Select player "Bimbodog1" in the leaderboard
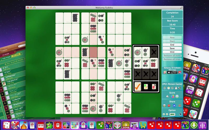The image size is (209, 130). pyautogui.click(x=18, y=104)
